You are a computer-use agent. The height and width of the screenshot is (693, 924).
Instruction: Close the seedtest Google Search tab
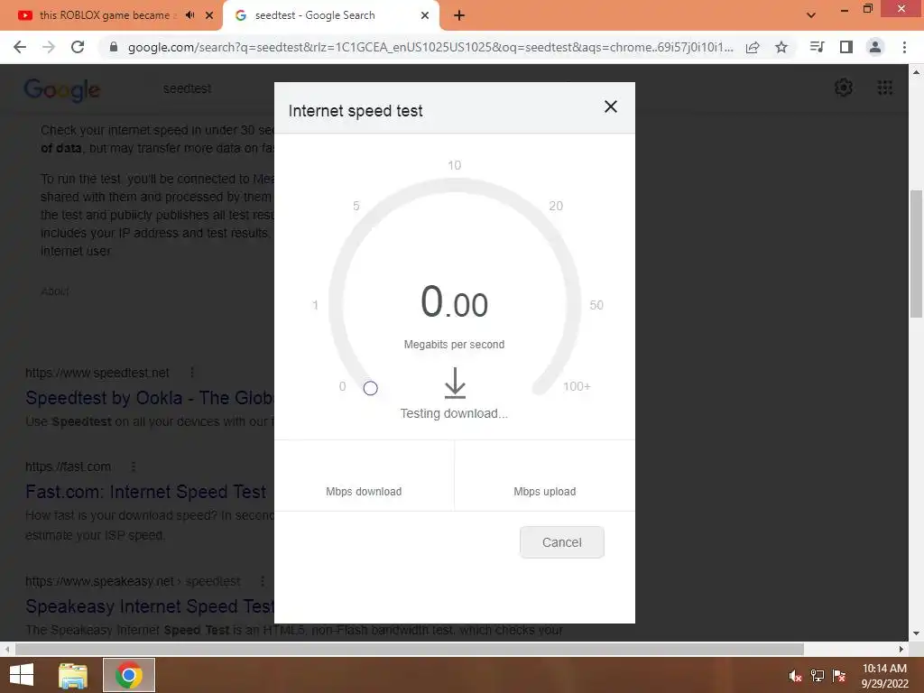[425, 15]
